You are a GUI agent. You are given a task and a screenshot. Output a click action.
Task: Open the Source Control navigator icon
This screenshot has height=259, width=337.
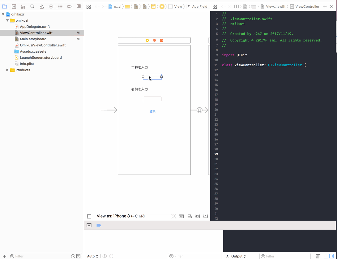pos(14,6)
